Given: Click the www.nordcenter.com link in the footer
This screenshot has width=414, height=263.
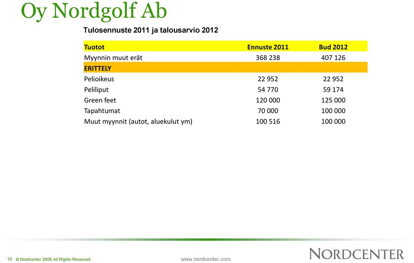Looking at the screenshot, I should 205,259.
